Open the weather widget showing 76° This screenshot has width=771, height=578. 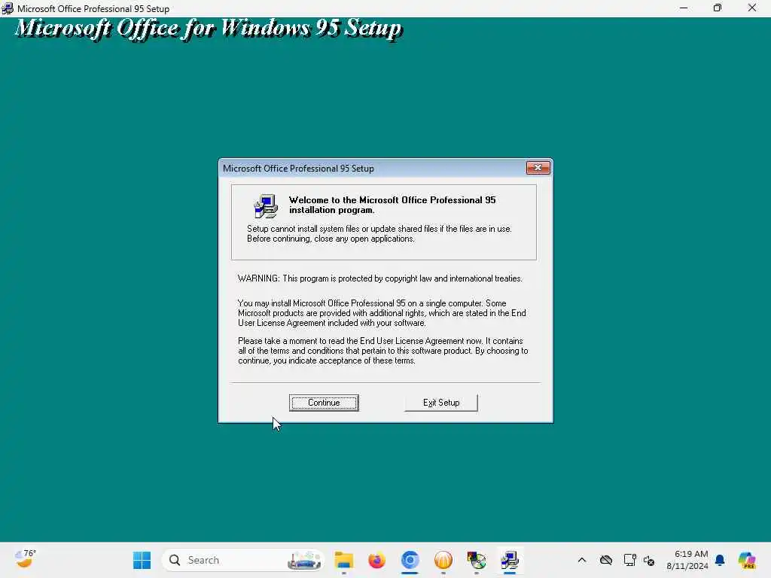tap(25, 559)
